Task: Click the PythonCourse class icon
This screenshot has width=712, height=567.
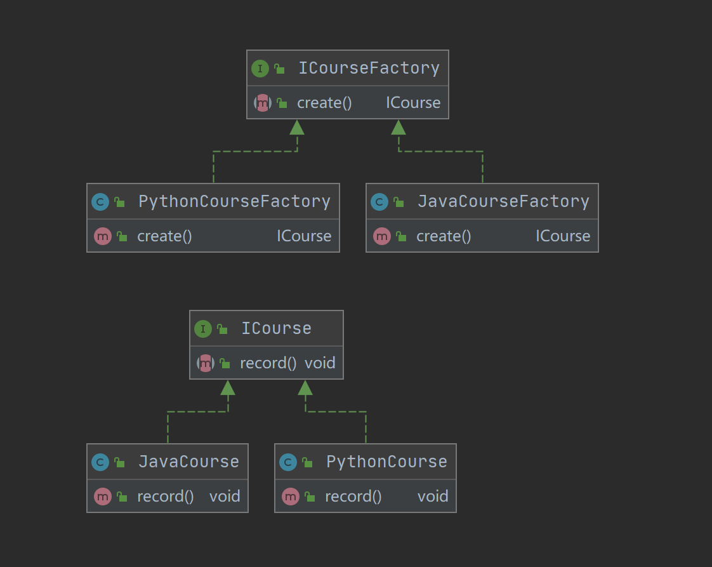Action: [288, 462]
